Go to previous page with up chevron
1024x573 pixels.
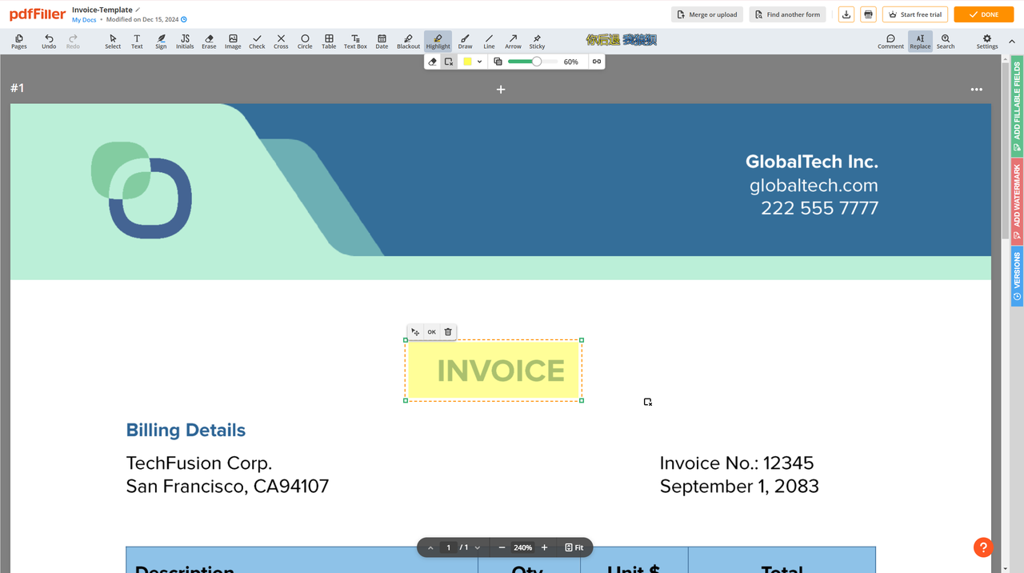point(430,548)
